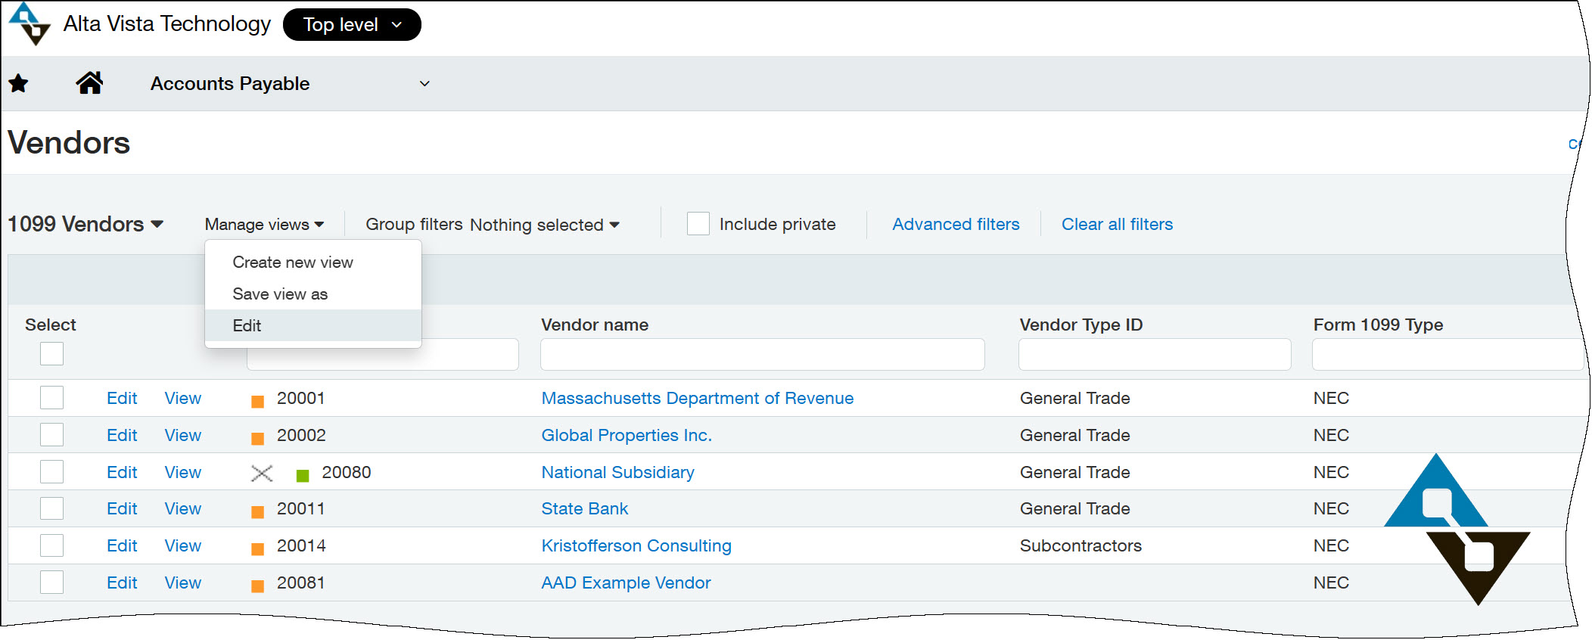The height and width of the screenshot is (640, 1592).
Task: Select the checkbox for vendor 20001
Action: click(52, 398)
